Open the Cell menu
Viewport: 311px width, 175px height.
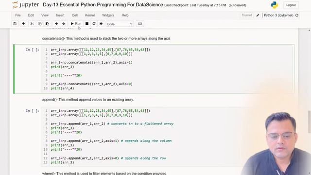click(74, 15)
